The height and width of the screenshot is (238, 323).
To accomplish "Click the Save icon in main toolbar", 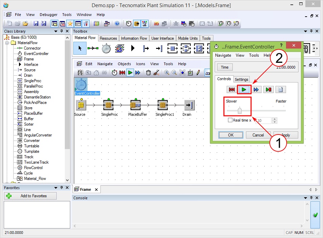I will pos(36,23).
